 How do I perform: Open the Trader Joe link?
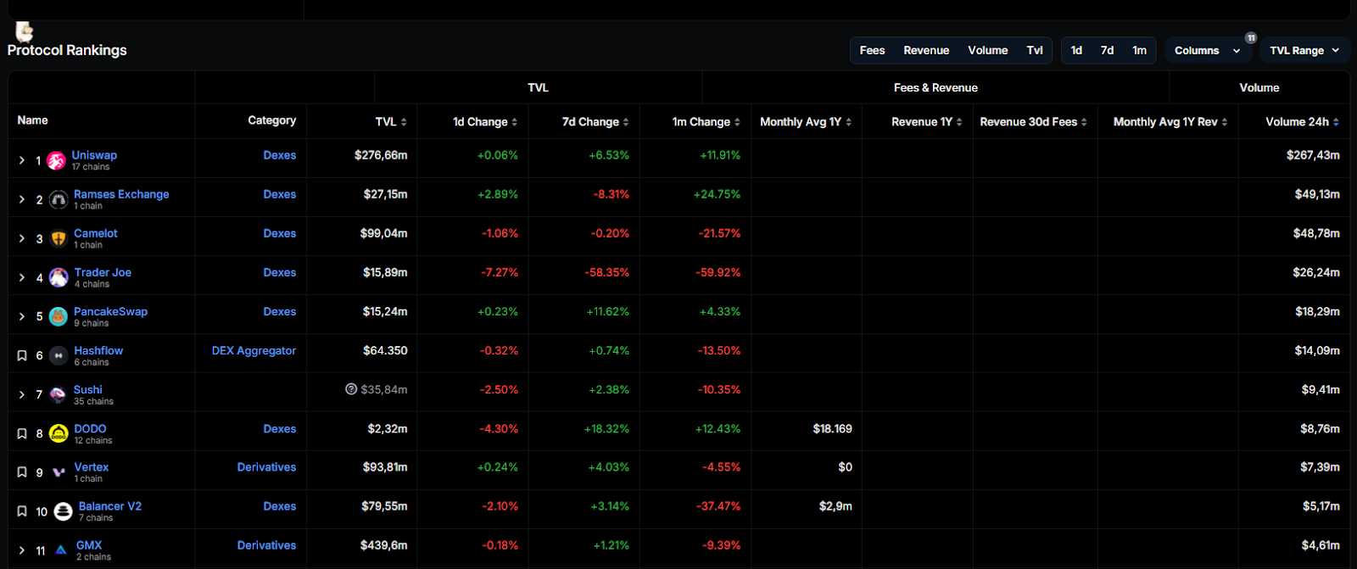(103, 272)
